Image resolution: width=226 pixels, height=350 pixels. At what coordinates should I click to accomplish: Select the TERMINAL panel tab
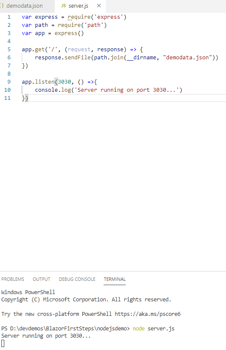click(115, 279)
